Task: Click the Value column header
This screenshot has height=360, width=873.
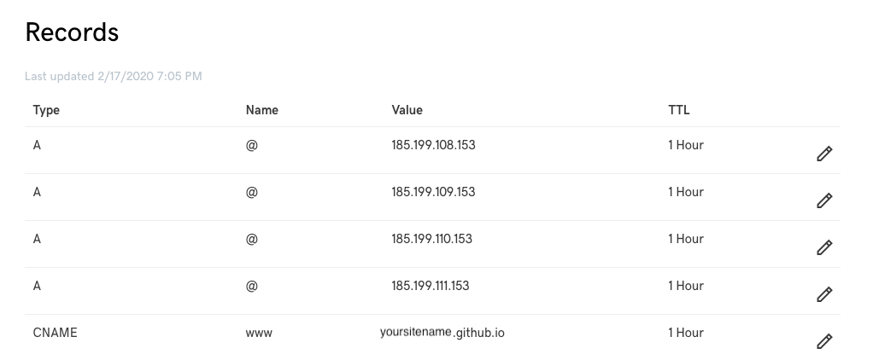Action: click(407, 110)
